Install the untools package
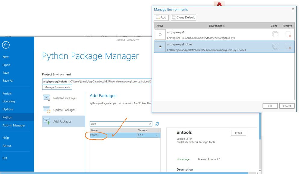 [238, 133]
